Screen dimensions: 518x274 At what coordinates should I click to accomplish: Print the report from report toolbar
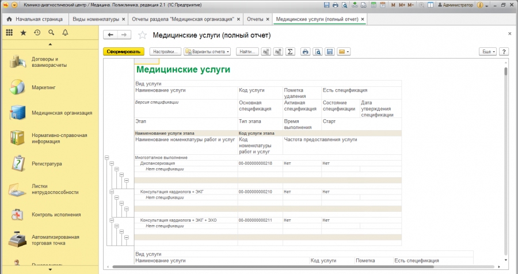(305, 52)
